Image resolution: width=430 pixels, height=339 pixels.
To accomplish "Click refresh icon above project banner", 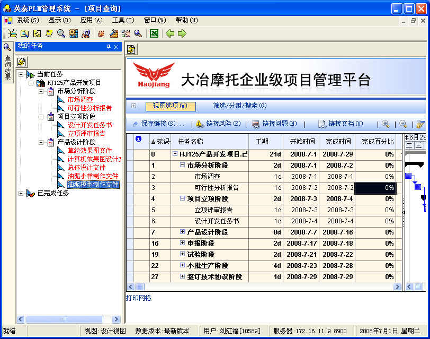I will point(131,49).
